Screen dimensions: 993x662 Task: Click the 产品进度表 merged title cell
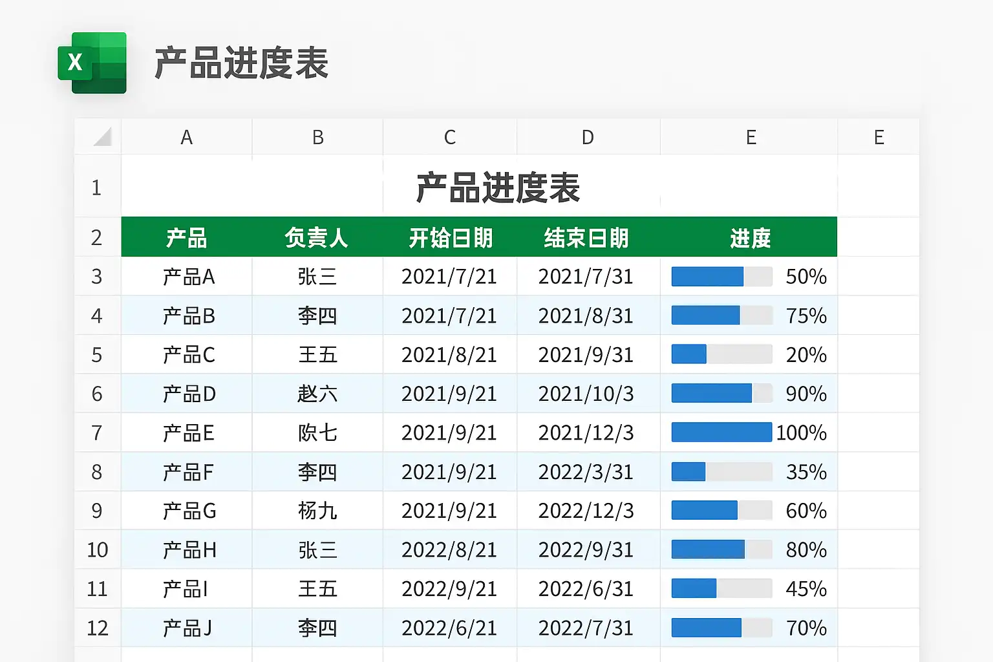(479, 186)
